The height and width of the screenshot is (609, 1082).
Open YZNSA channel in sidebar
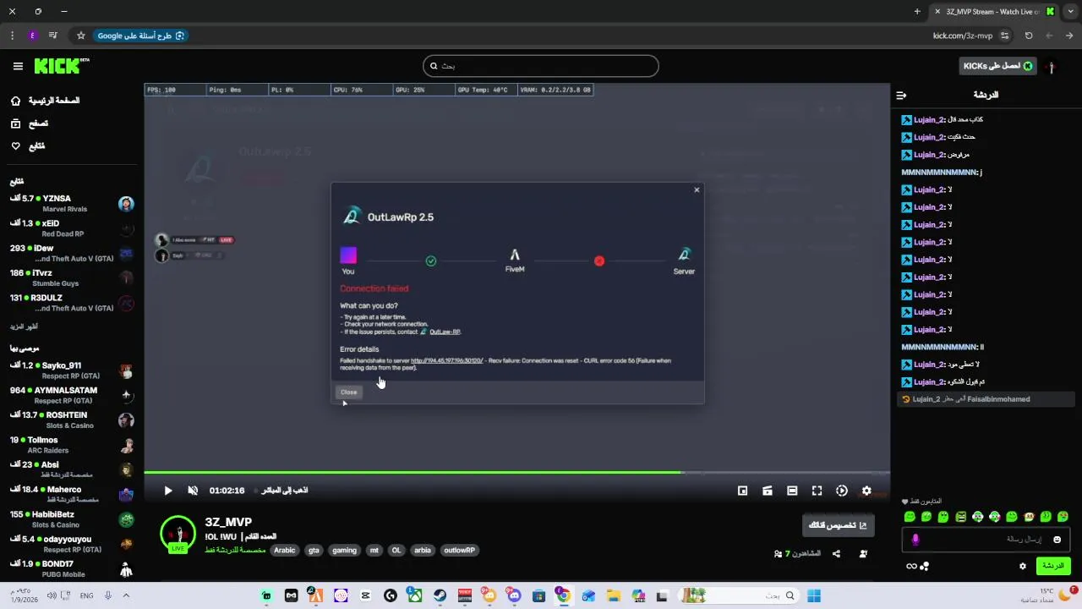(x=72, y=204)
